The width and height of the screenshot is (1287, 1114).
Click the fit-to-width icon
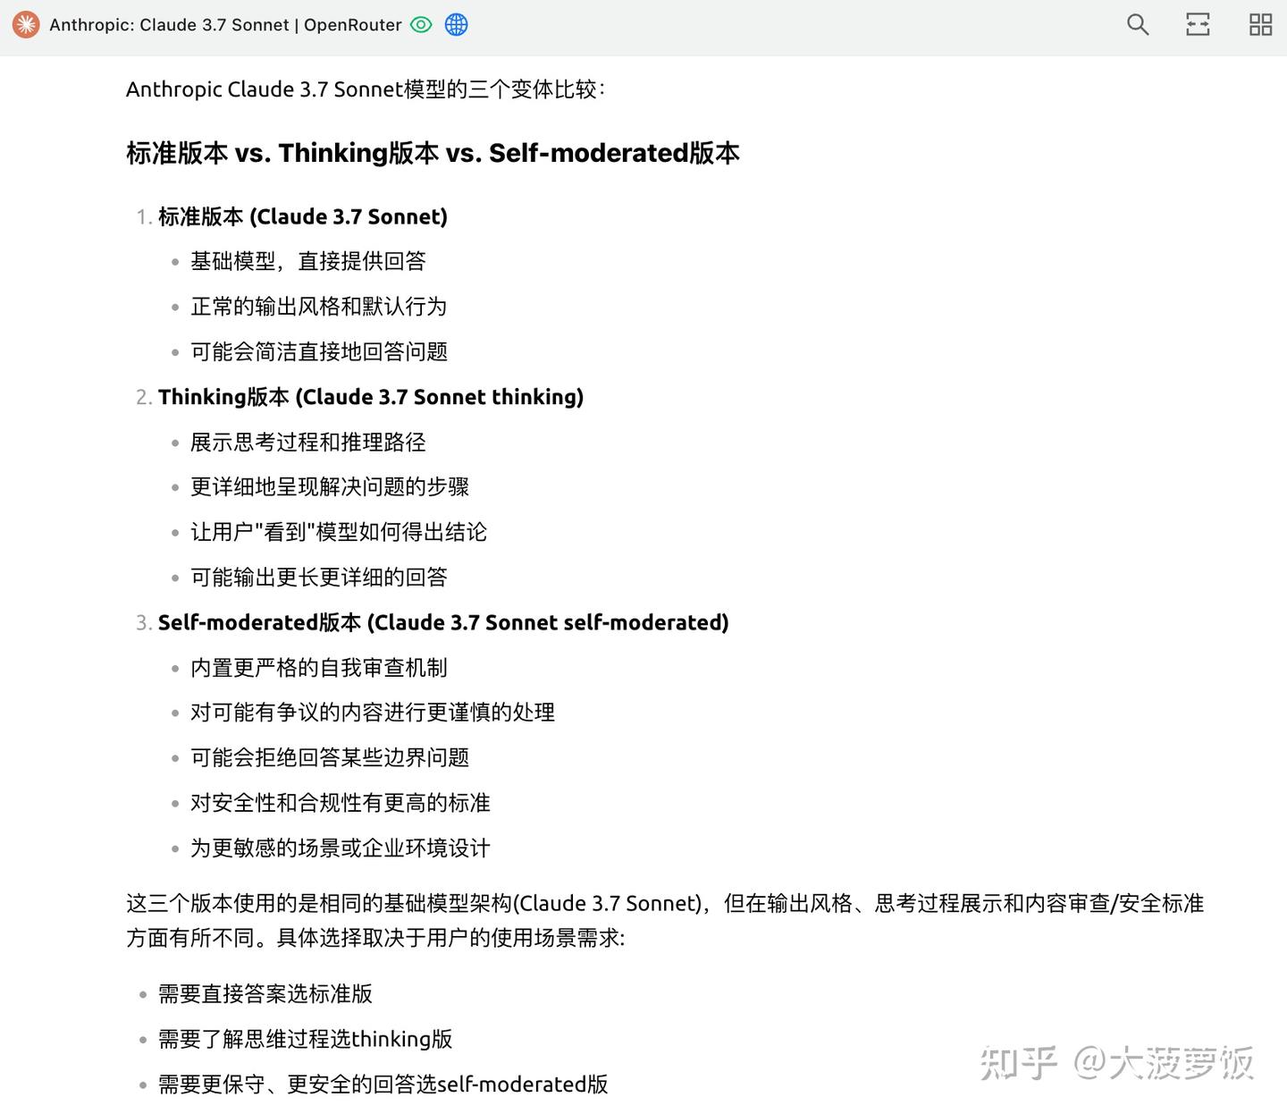pos(1198,24)
